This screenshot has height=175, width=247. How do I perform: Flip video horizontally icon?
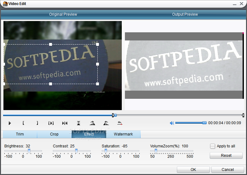[65, 123]
